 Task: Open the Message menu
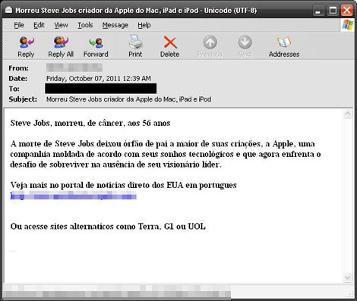tap(115, 25)
